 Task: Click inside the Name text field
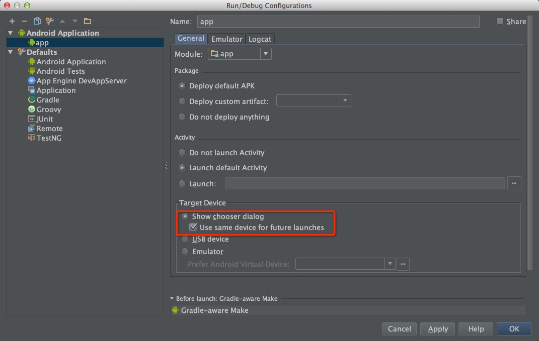click(337, 22)
